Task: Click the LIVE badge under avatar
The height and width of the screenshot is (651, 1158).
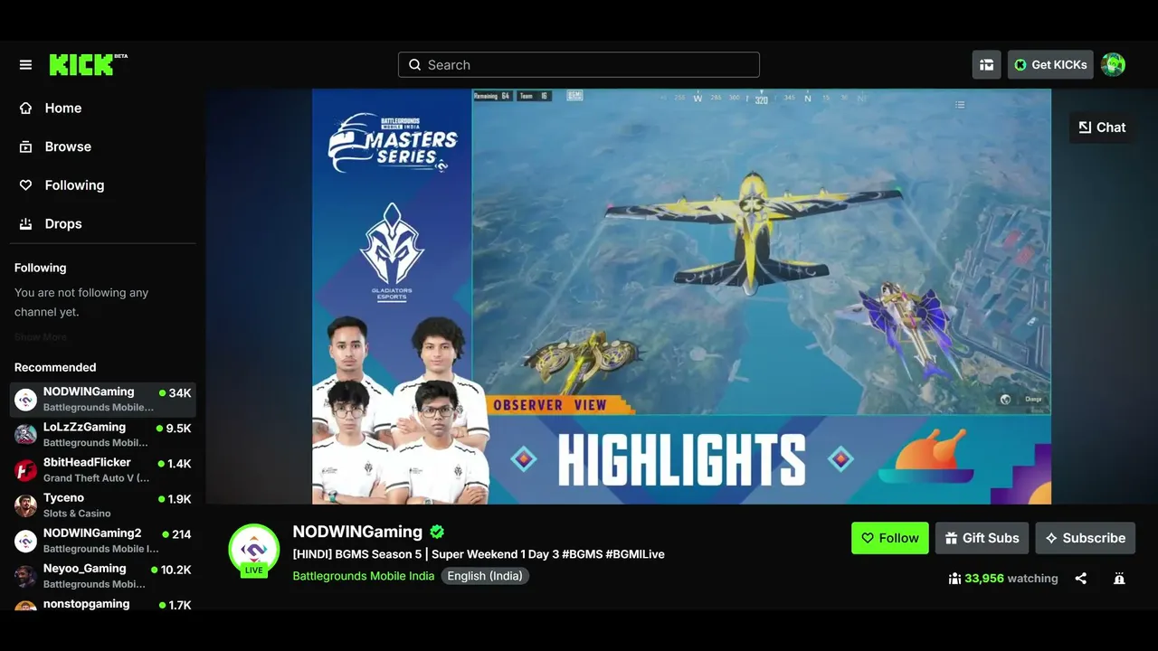Action: (254, 571)
